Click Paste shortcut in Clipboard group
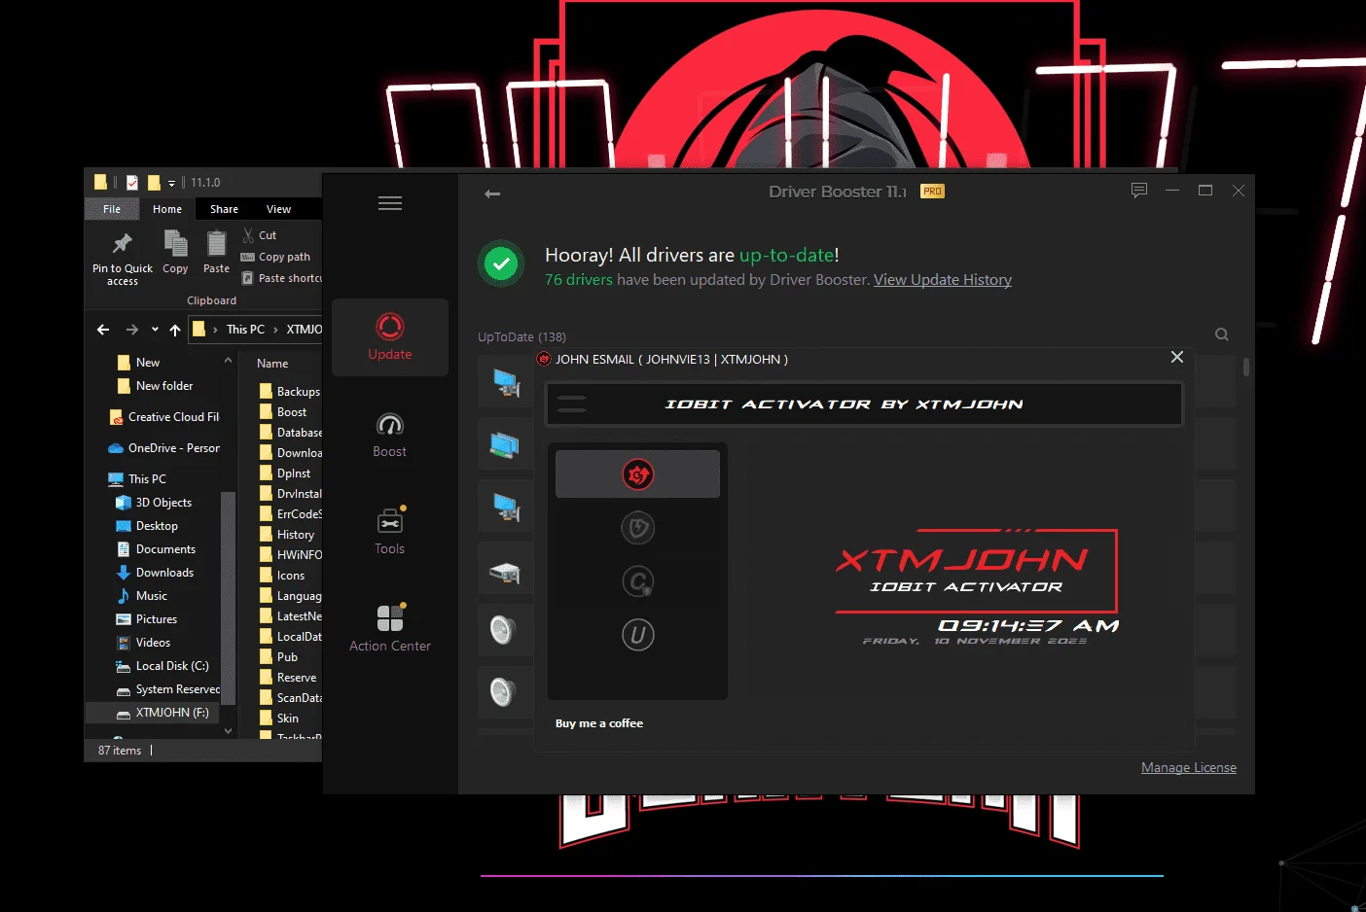The height and width of the screenshot is (912, 1366). 281,278
